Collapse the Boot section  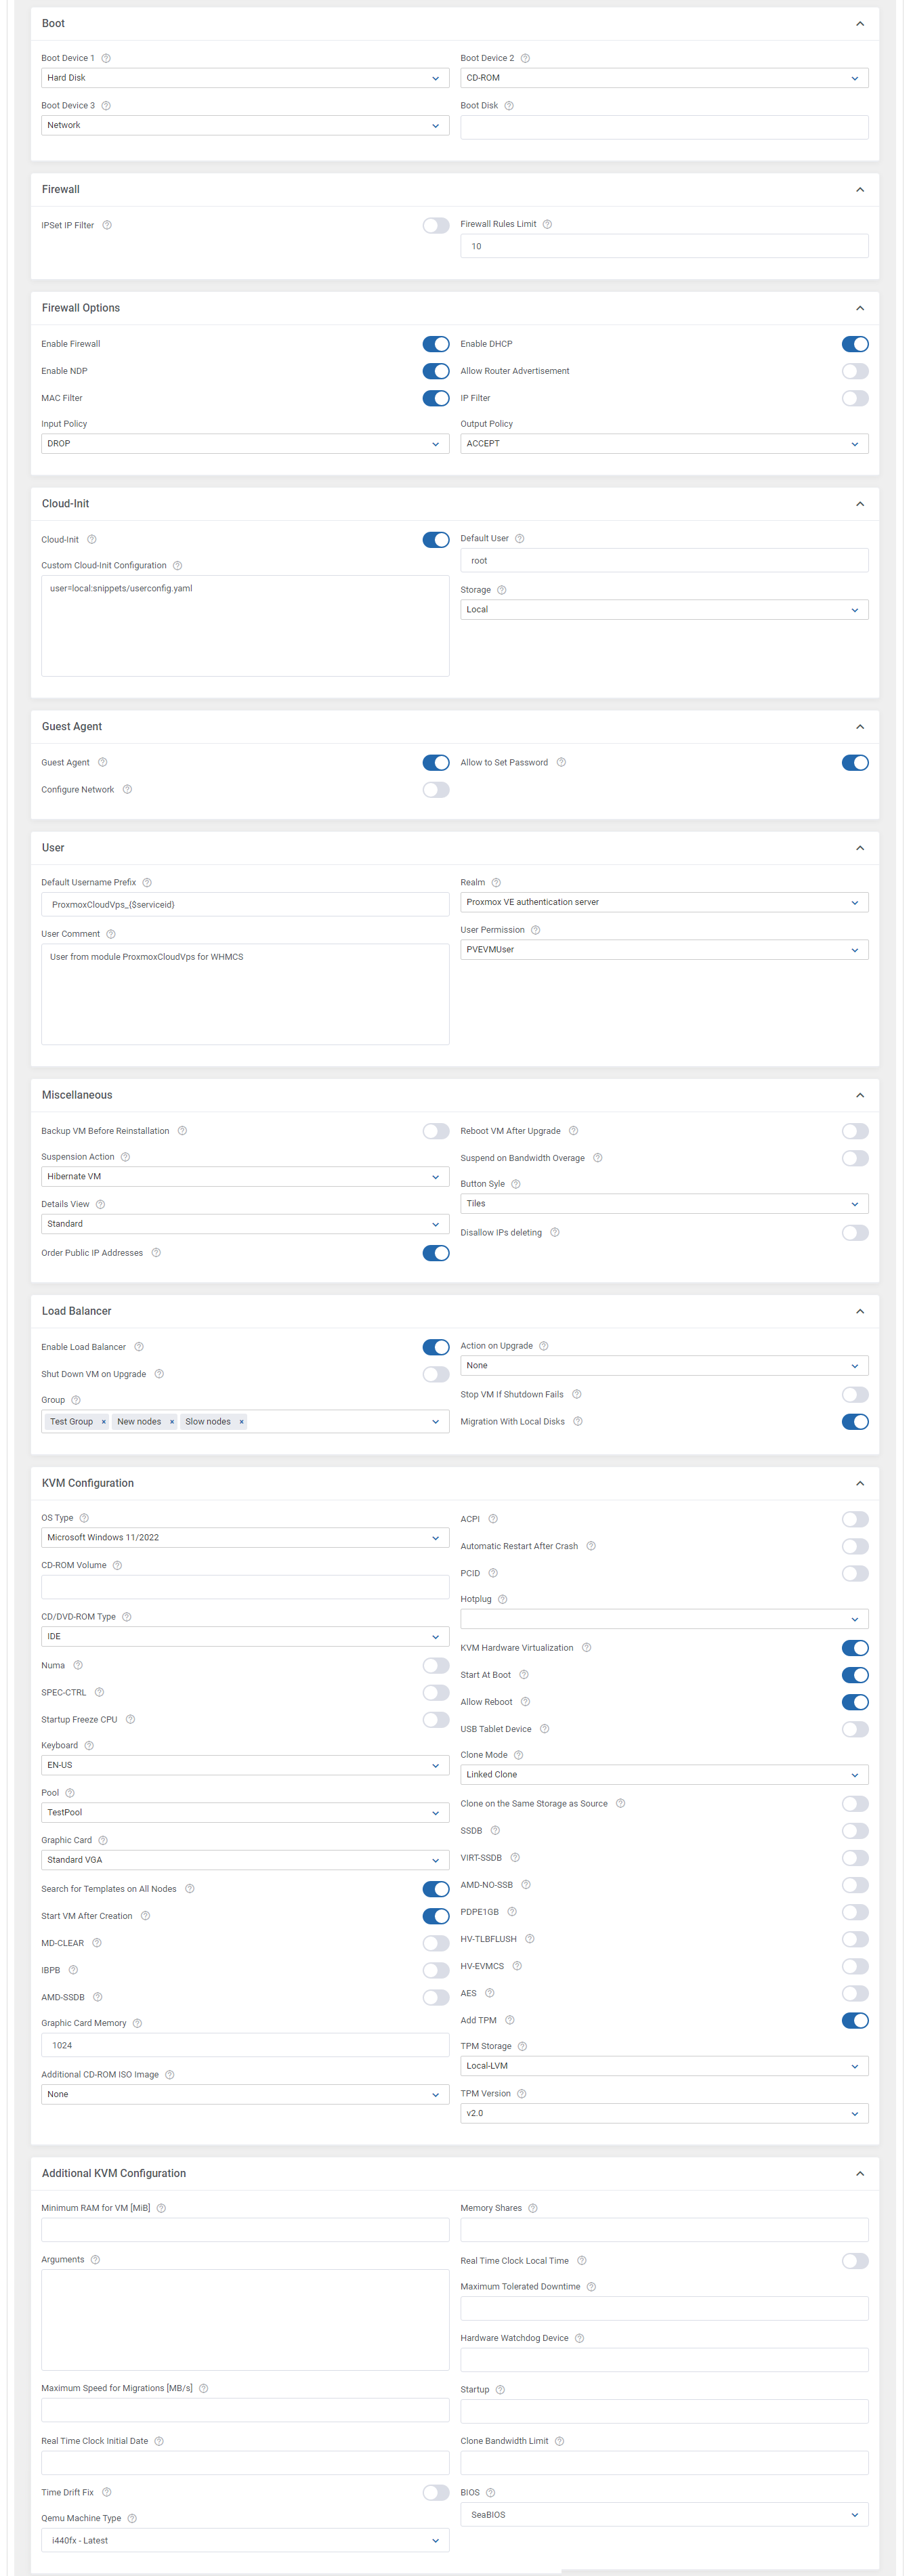859,23
